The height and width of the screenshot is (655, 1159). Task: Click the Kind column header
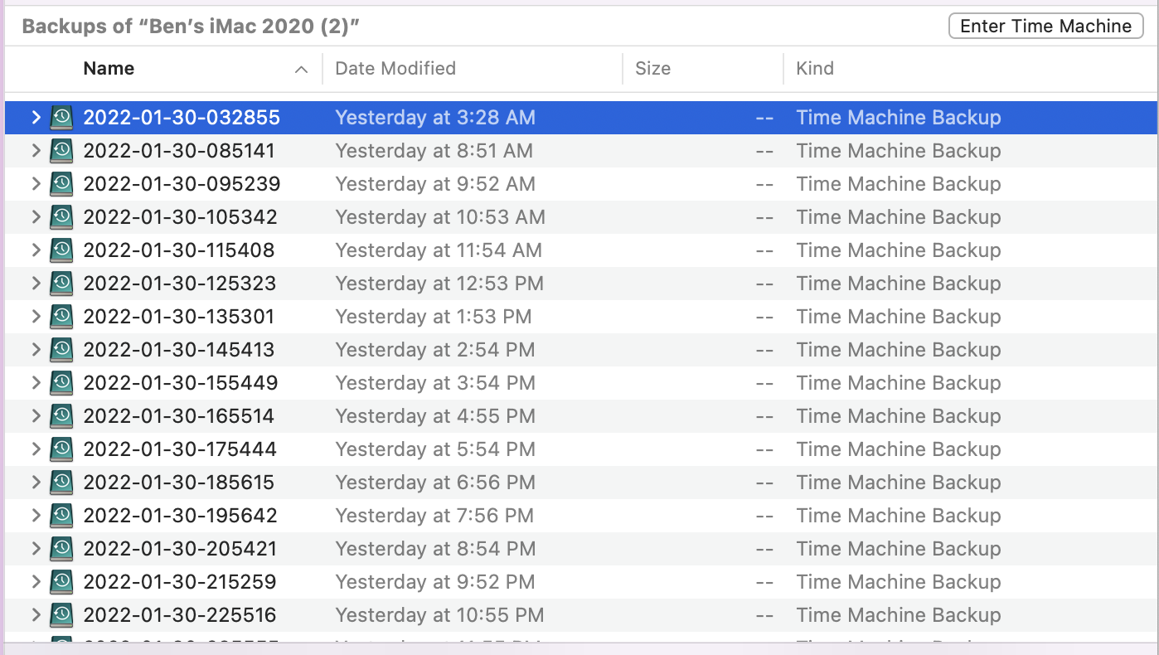tap(815, 69)
